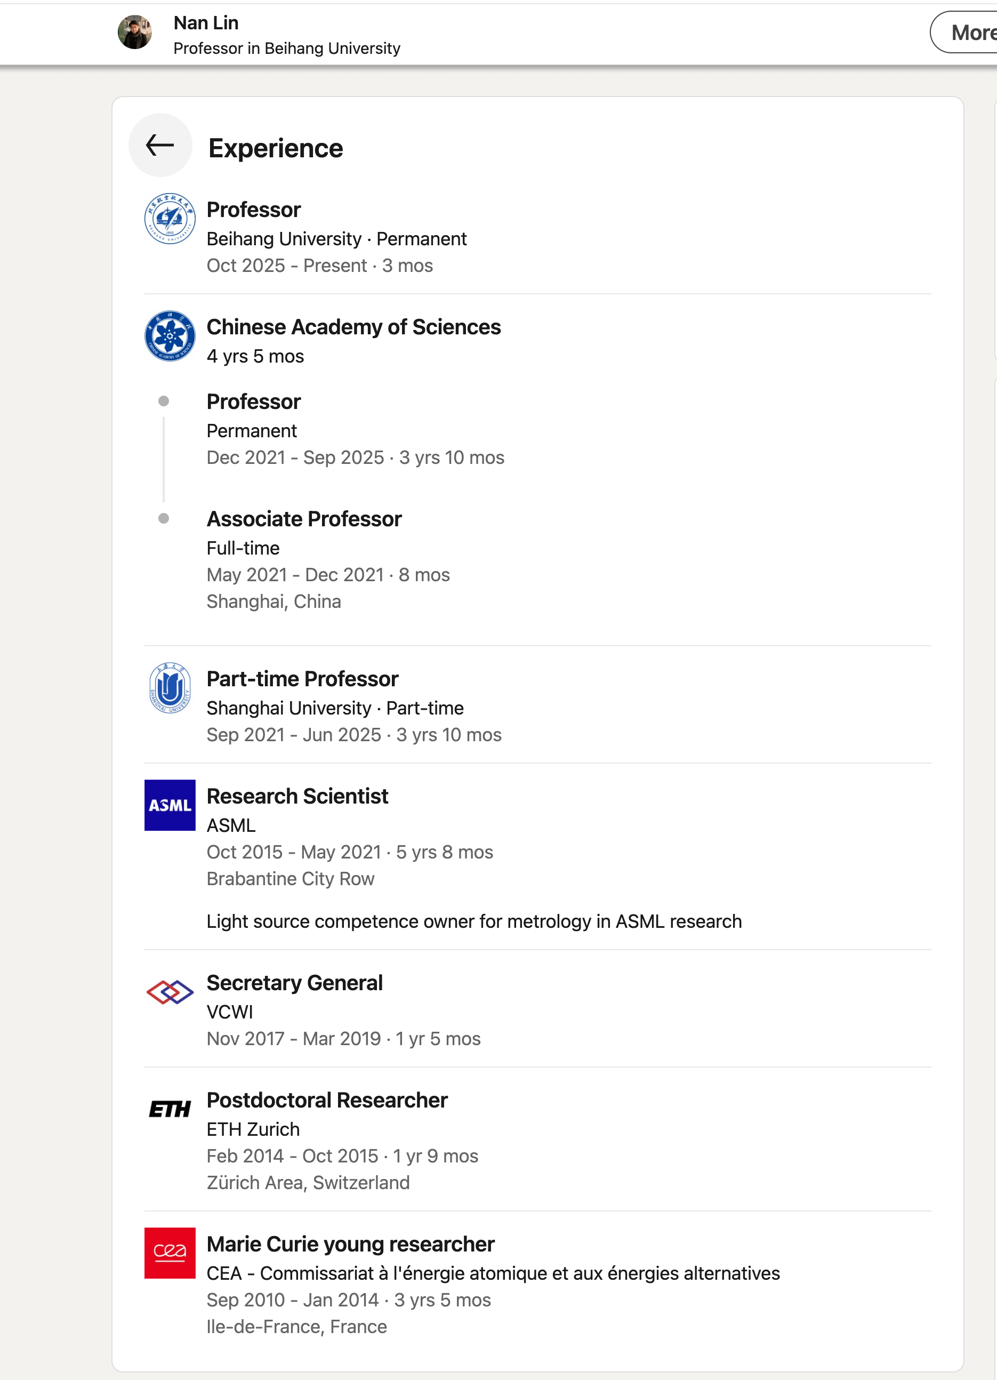Open the Beihang University logo
This screenshot has width=997, height=1380.
click(x=170, y=219)
